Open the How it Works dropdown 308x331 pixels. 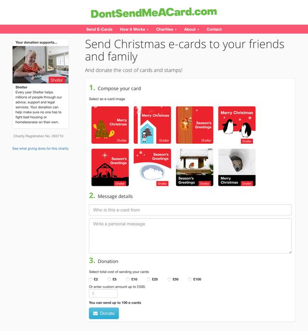[x=134, y=29]
